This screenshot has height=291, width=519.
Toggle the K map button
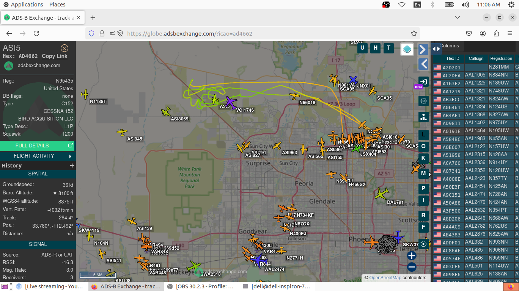coord(423,158)
